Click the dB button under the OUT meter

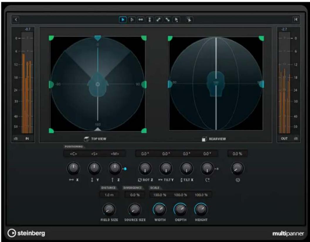pos(296,139)
